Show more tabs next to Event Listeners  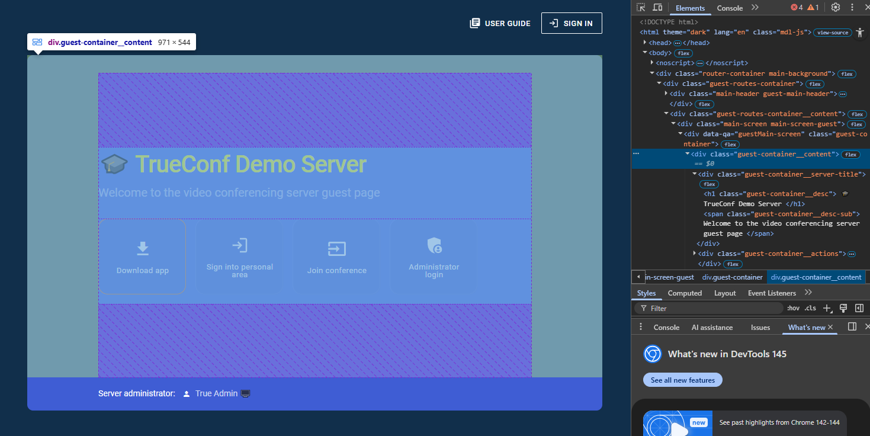(x=808, y=293)
